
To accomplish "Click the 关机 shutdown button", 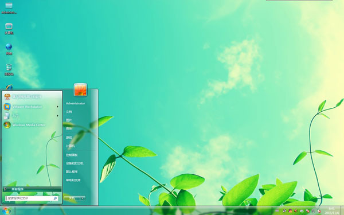I will click(72, 198).
